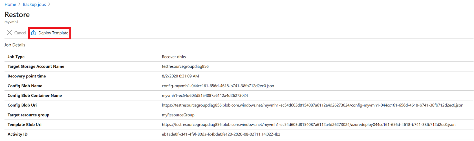474x141 pixels.
Task: Click the Cancel X icon
Action: point(9,33)
